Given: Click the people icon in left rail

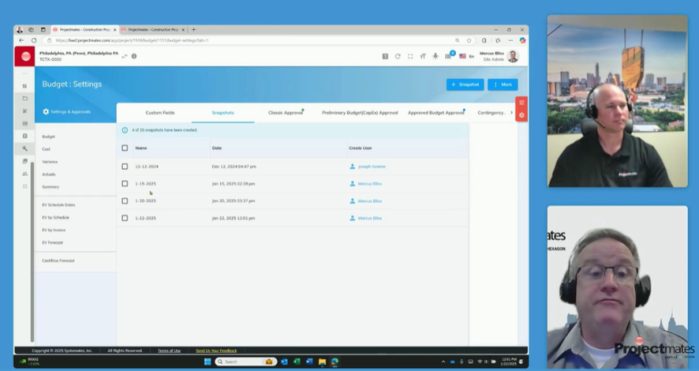Looking at the screenshot, I should [25, 174].
